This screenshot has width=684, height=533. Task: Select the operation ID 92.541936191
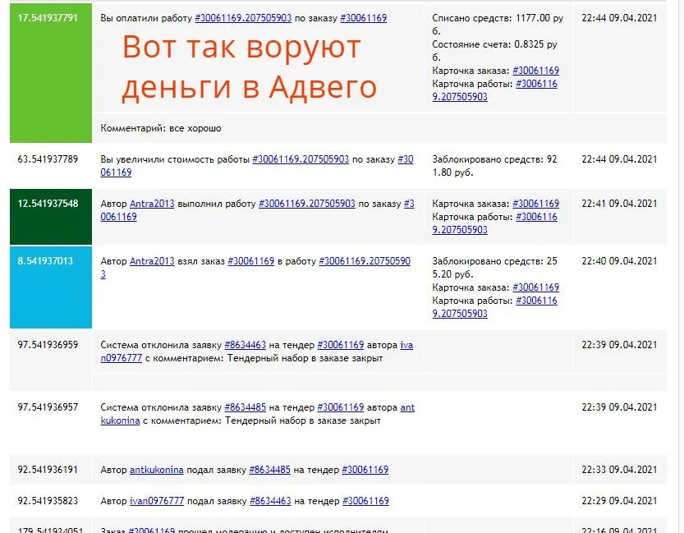(x=48, y=470)
